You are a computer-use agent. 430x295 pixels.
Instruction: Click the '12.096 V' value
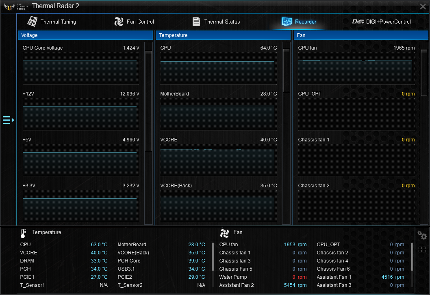click(129, 94)
